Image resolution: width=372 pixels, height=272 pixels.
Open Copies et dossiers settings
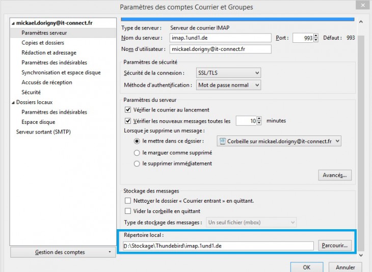point(43,43)
